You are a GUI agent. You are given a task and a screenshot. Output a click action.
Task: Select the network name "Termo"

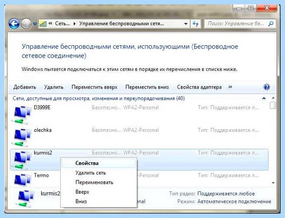41,175
